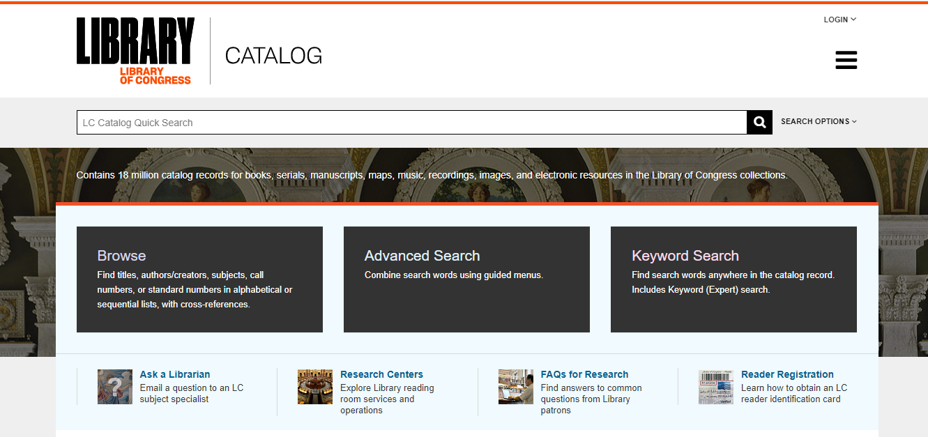Screen dimensions: 928x437
Task: Click the Research Centers reading room thumbnail
Action: click(x=315, y=387)
